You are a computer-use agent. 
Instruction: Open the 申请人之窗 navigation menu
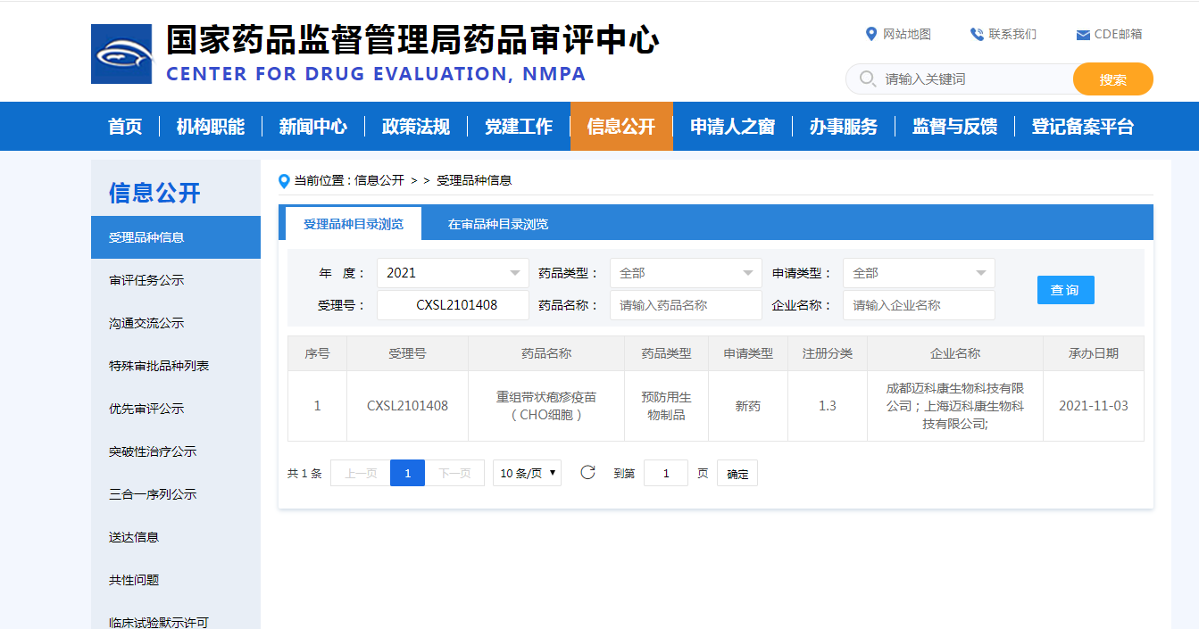coord(732,127)
